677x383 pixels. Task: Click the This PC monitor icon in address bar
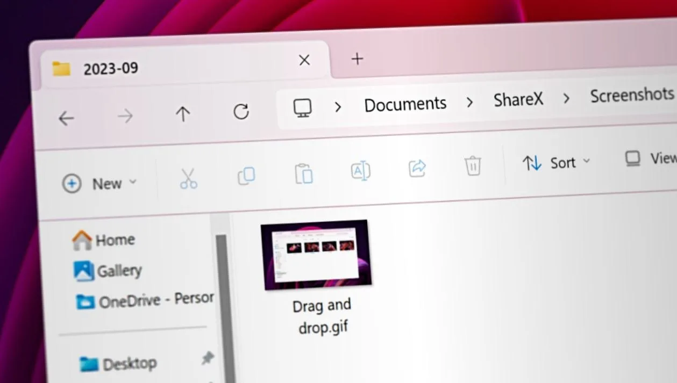(302, 108)
